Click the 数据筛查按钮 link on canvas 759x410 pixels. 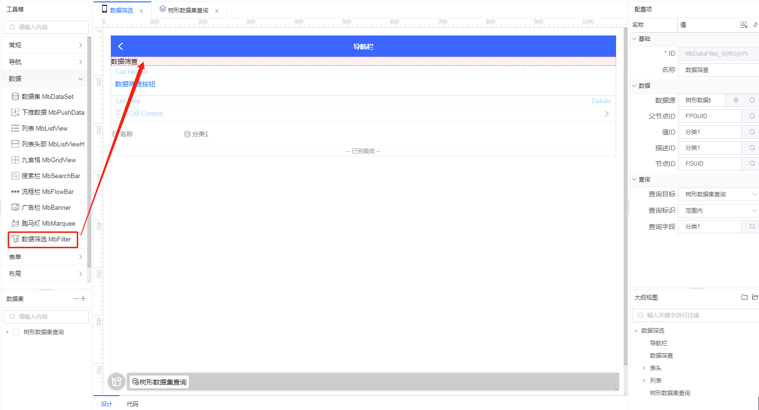pos(135,84)
